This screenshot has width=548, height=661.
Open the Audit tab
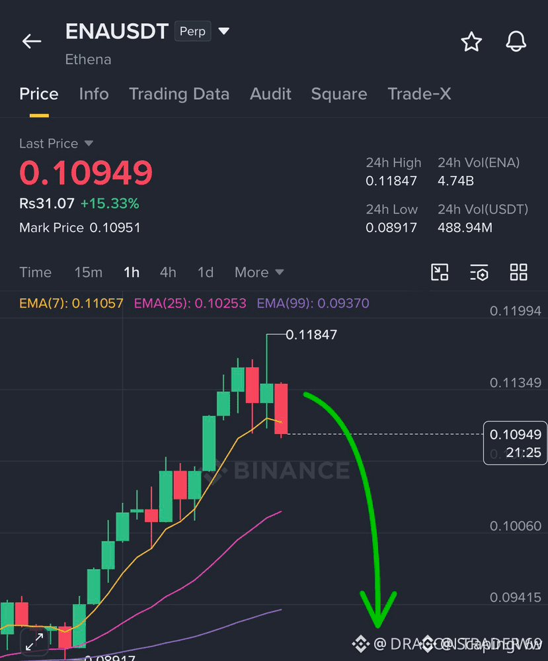[270, 94]
